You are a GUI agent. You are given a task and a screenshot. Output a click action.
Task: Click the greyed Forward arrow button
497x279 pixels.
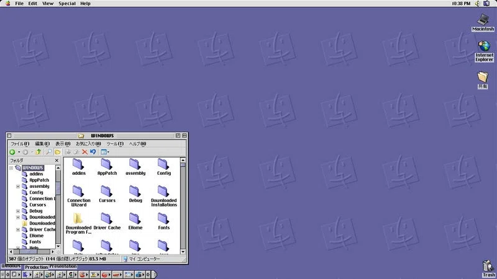[25, 152]
